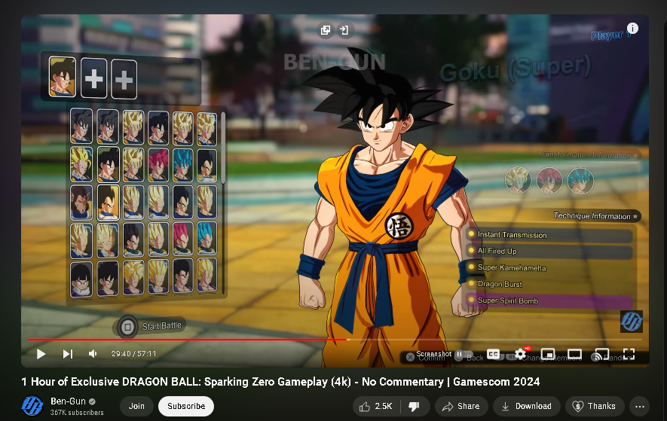Image resolution: width=667 pixels, height=421 pixels.
Task: Switch to the miniplayer
Action: [547, 354]
